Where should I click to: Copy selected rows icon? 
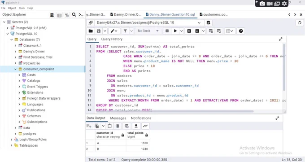pyautogui.click(x=97, y=126)
